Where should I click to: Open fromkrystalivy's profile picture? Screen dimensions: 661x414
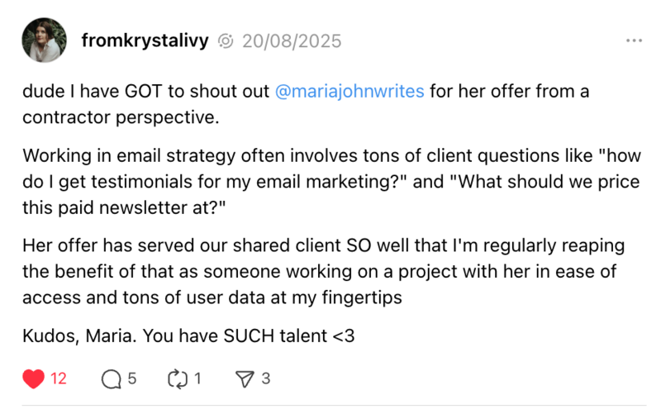point(44,40)
